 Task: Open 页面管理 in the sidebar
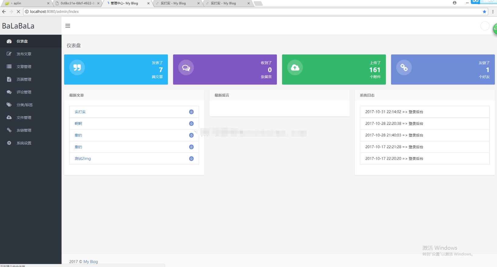tap(31, 79)
